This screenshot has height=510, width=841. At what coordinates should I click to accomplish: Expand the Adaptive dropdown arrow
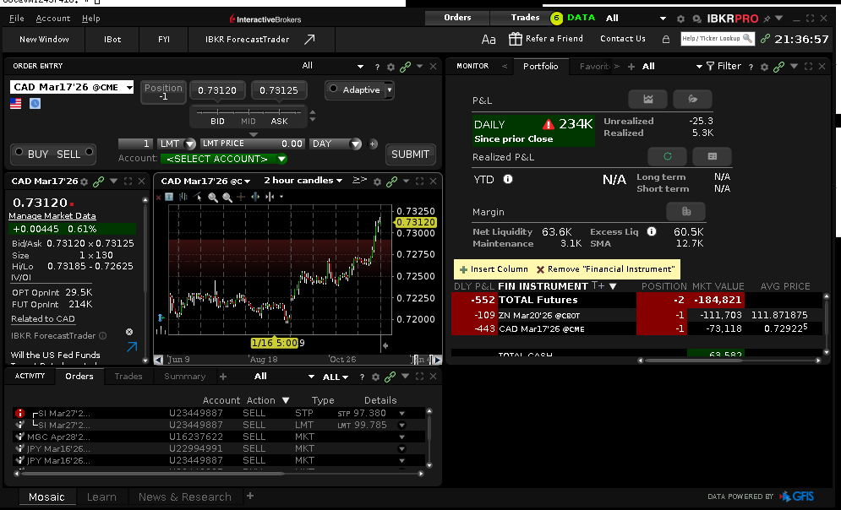(390, 90)
